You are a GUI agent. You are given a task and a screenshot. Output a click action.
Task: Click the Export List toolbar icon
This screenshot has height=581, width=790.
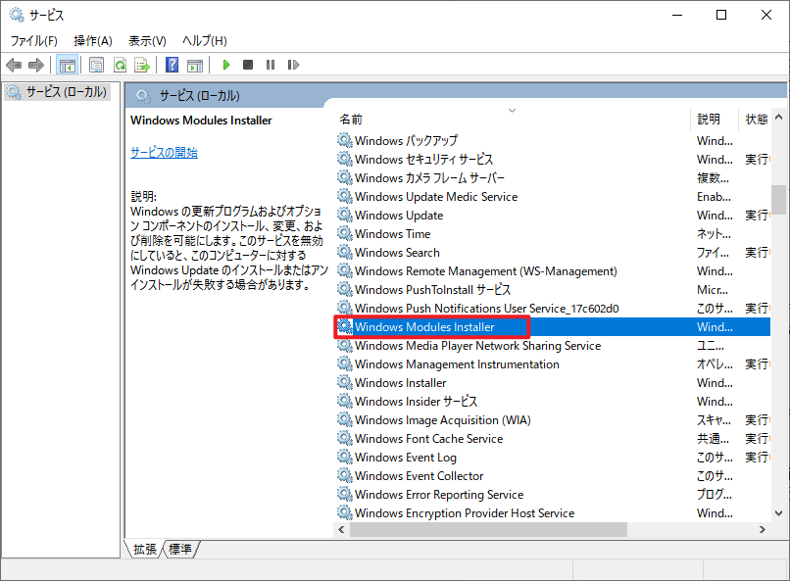(x=142, y=65)
